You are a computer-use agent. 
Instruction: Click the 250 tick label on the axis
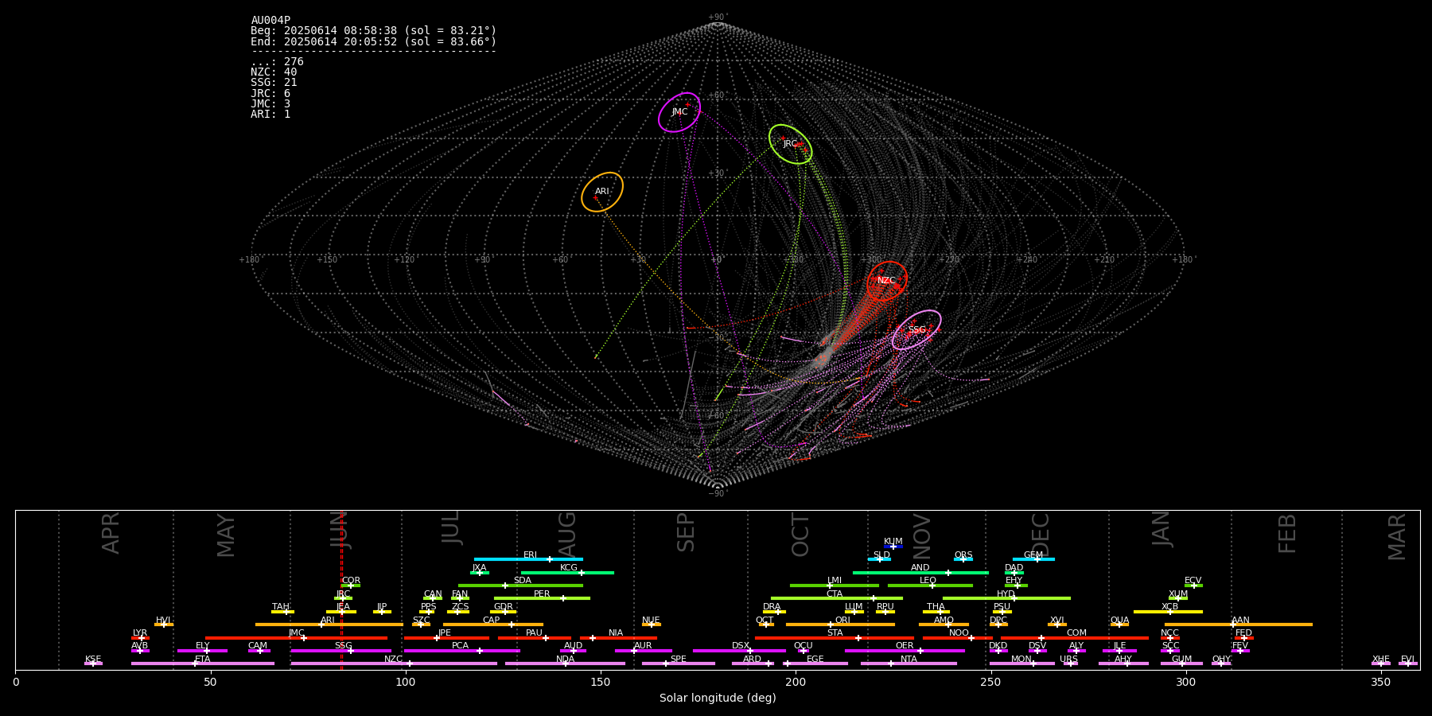990,682
